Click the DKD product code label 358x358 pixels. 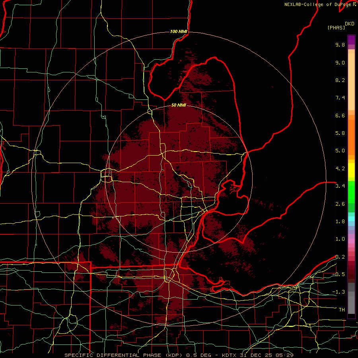[x=349, y=24]
